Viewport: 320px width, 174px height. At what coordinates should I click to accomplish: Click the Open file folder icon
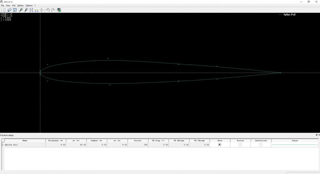click(10, 10)
